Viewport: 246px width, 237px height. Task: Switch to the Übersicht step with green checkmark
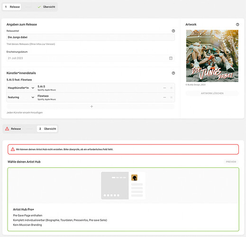coord(46,7)
